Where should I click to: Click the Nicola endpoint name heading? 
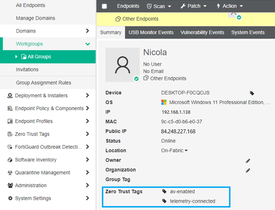point(155,52)
